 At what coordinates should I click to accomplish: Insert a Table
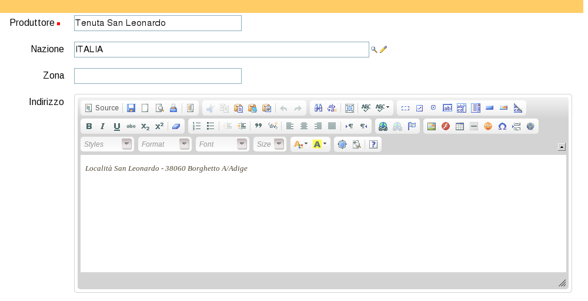click(x=460, y=126)
